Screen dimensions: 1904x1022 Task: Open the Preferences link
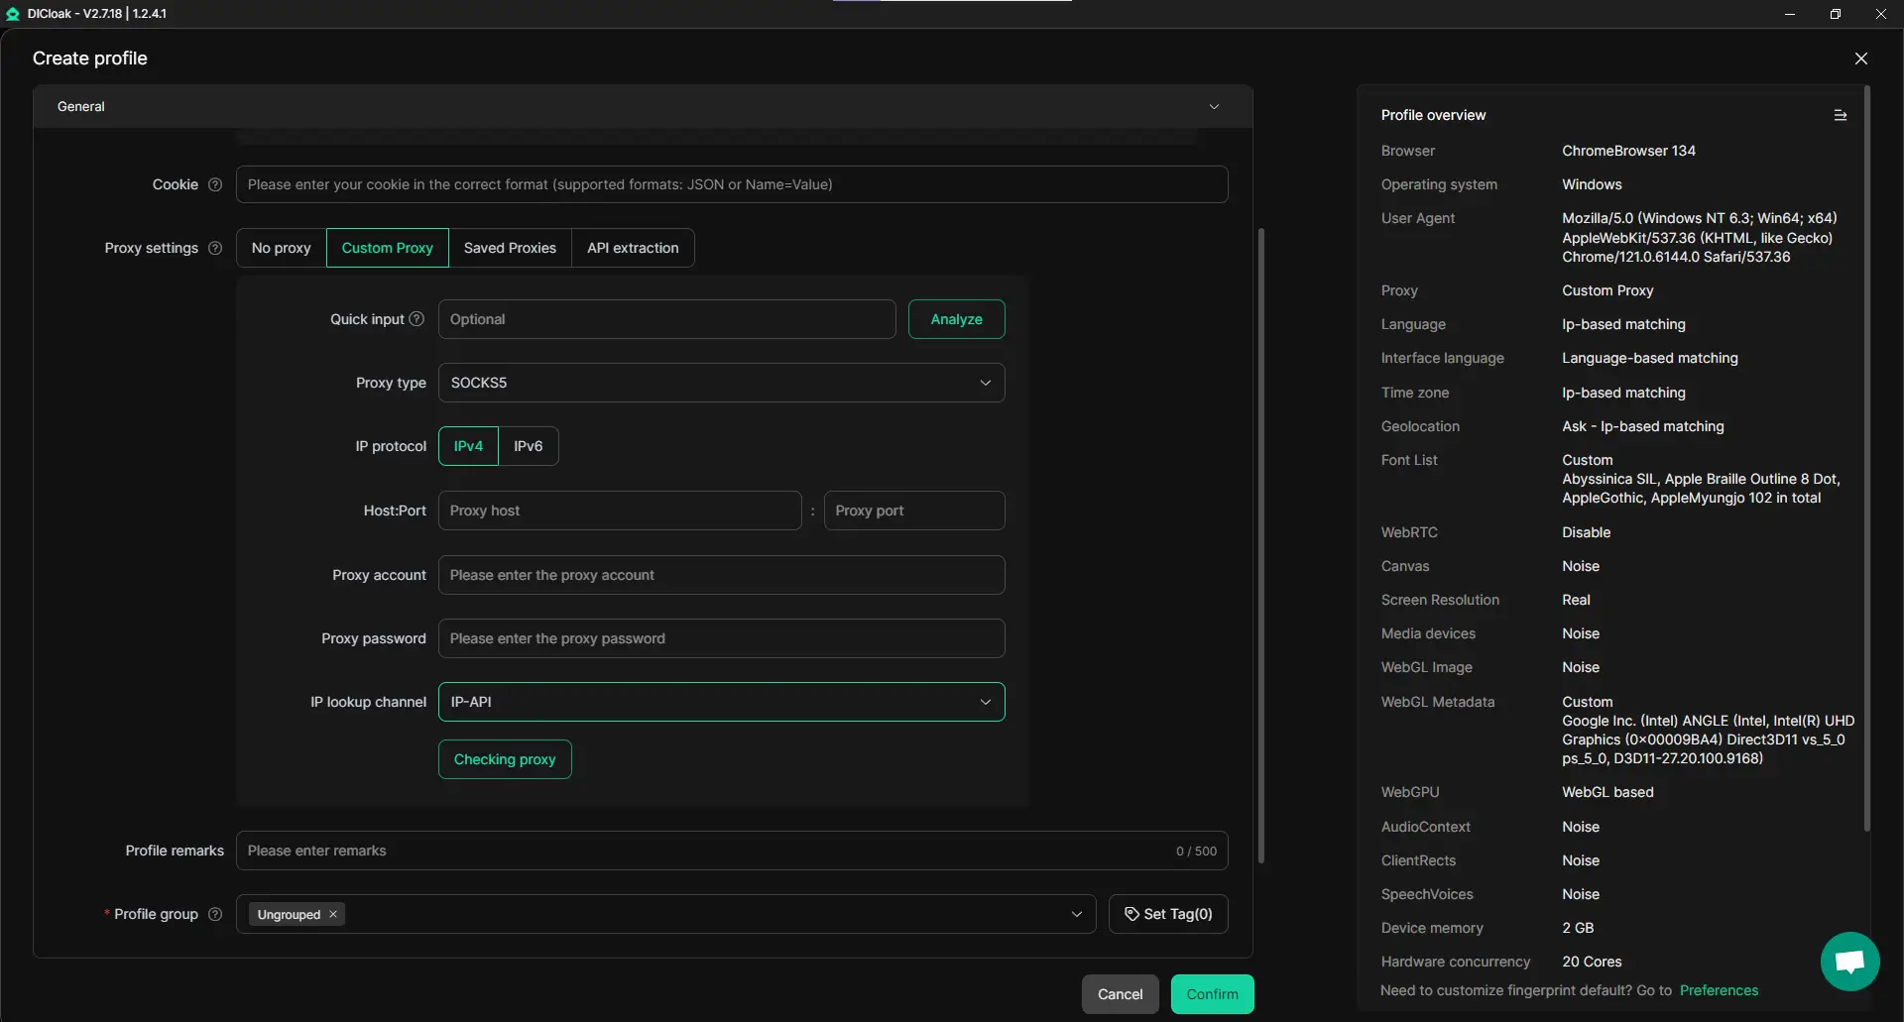click(x=1719, y=990)
